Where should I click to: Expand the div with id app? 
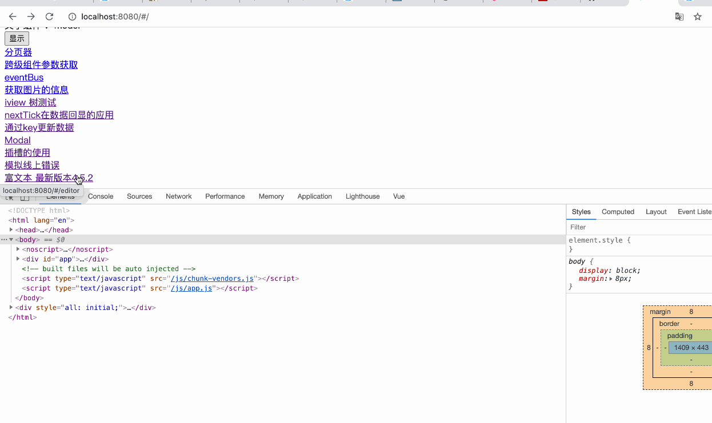point(18,259)
